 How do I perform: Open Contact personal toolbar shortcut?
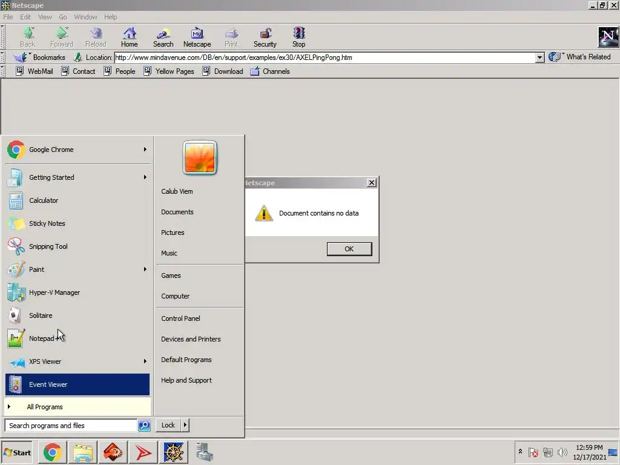[78, 71]
